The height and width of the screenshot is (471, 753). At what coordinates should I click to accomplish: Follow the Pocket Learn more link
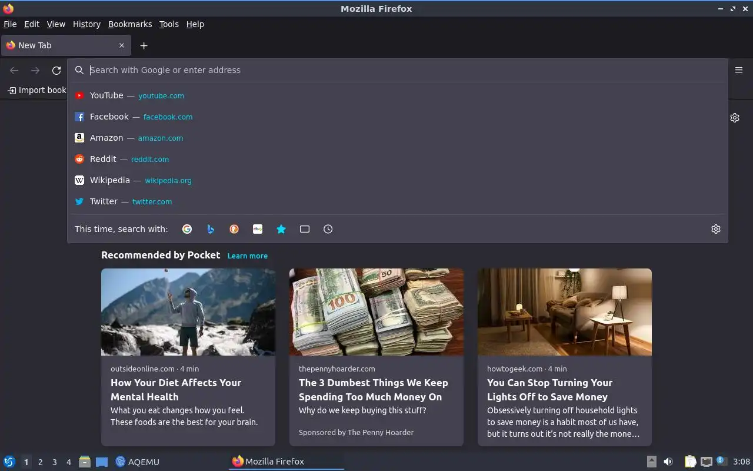pos(248,256)
